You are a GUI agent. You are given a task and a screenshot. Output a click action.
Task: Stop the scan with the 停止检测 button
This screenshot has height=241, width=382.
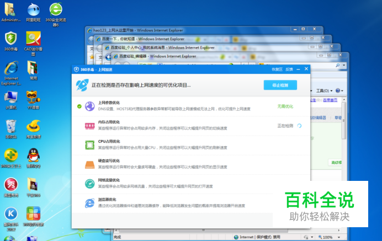click(280, 85)
